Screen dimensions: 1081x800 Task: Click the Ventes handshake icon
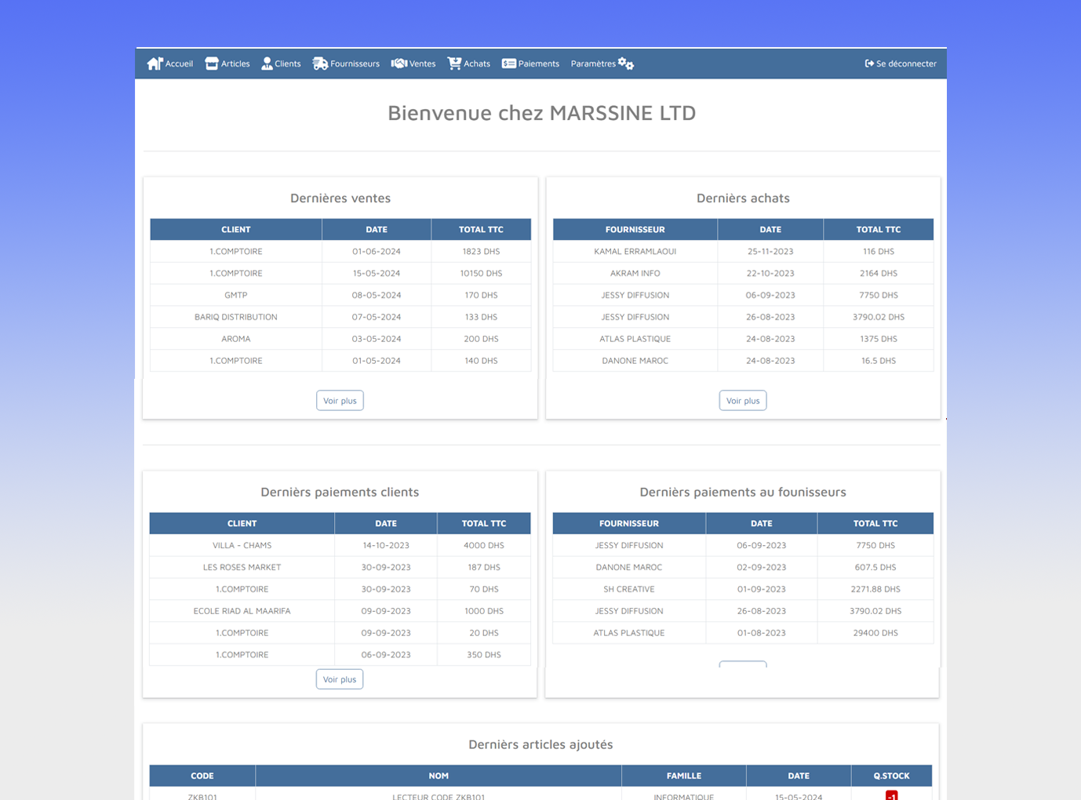pyautogui.click(x=399, y=64)
